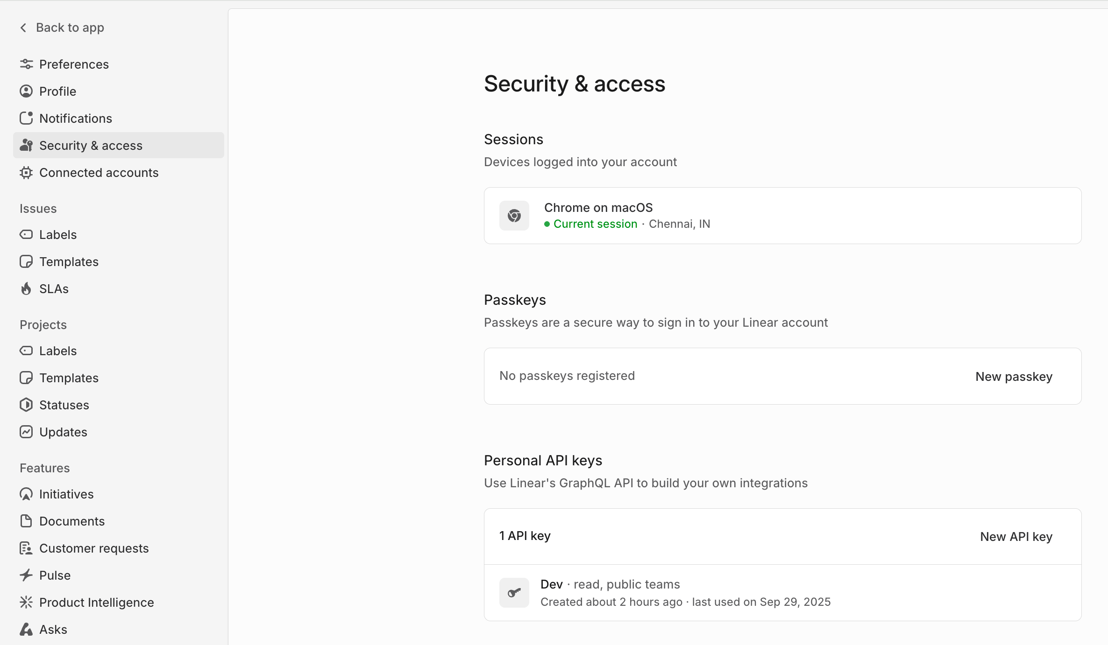The width and height of the screenshot is (1108, 645).
Task: Click the New API key button
Action: (x=1016, y=537)
